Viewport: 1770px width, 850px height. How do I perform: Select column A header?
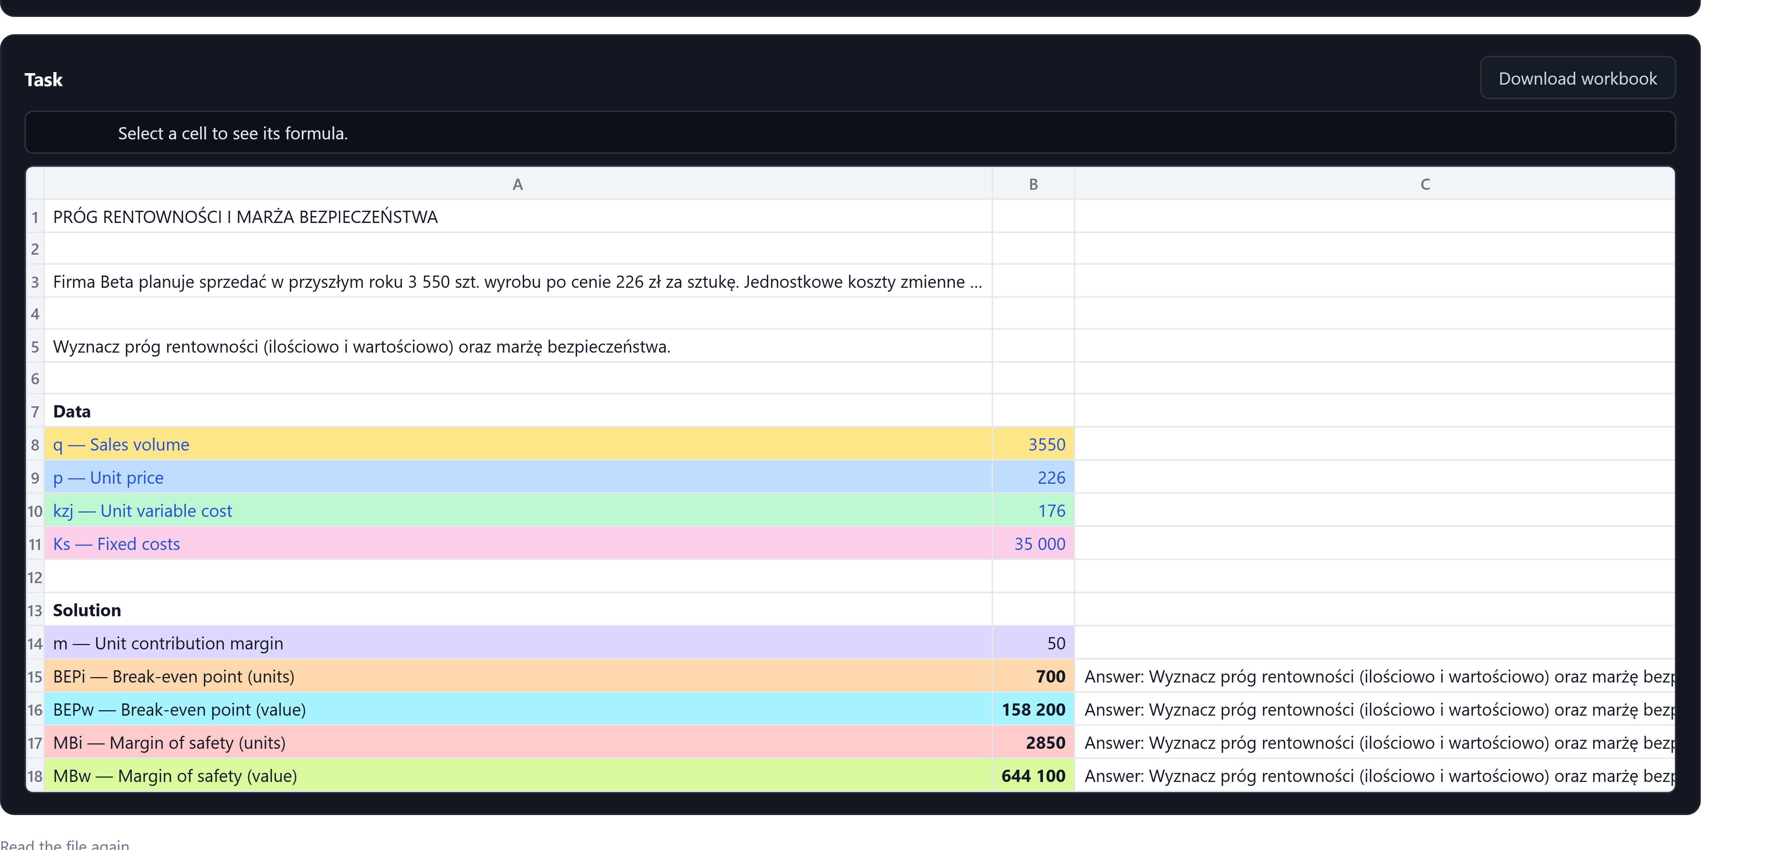518,184
